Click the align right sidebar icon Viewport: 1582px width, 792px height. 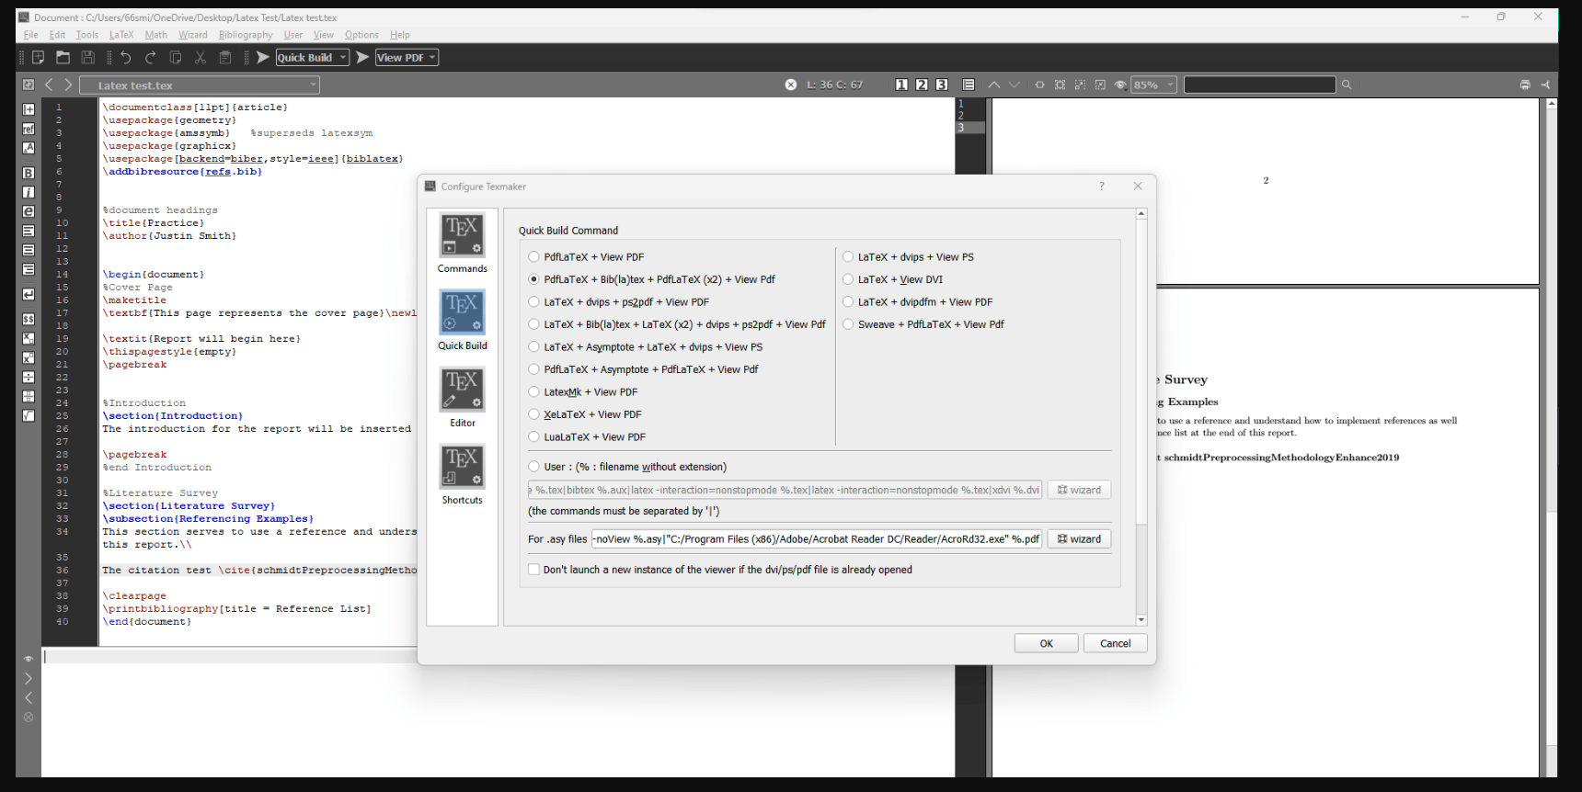click(x=29, y=269)
